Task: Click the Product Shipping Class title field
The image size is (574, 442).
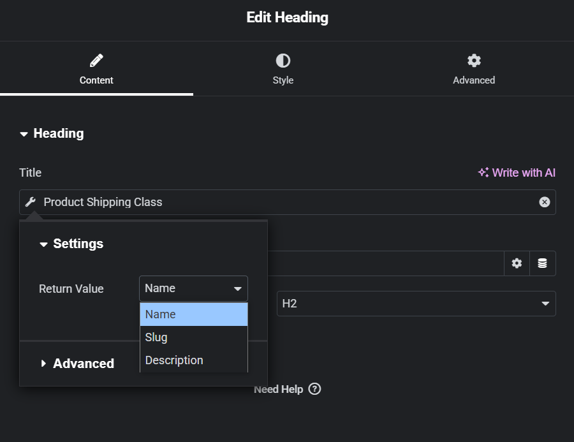Action: [288, 202]
